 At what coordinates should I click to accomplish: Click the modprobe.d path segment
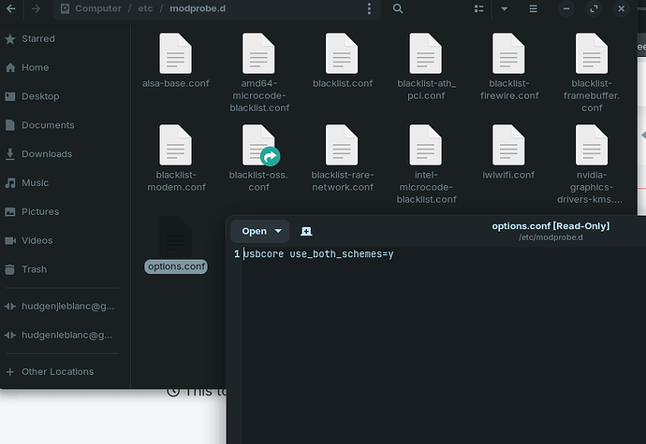[x=198, y=8]
